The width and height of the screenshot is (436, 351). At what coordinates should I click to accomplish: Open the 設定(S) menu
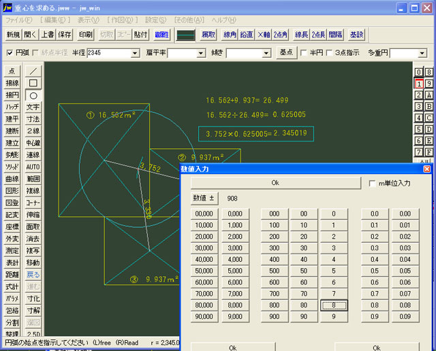point(156,20)
